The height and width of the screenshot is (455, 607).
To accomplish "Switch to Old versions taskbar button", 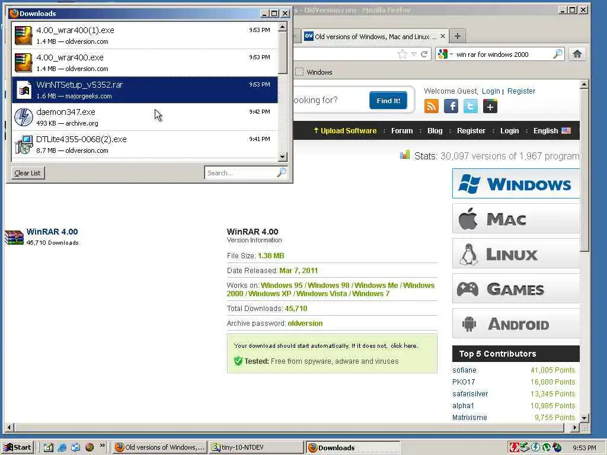I will click(160, 447).
